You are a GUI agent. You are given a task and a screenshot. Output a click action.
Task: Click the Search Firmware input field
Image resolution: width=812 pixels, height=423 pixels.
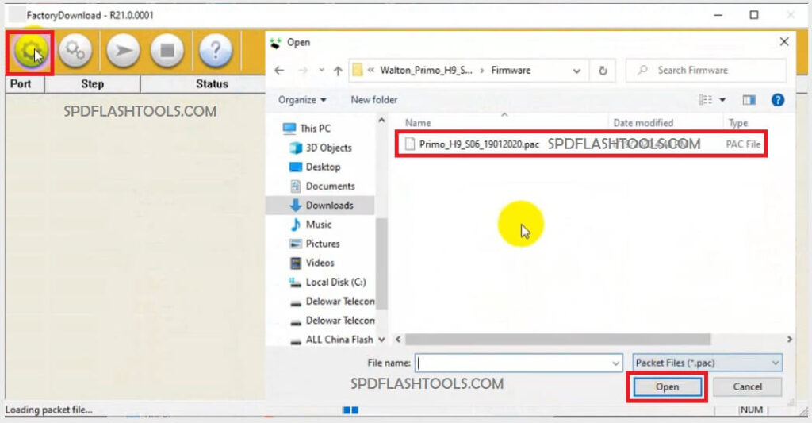coord(706,71)
